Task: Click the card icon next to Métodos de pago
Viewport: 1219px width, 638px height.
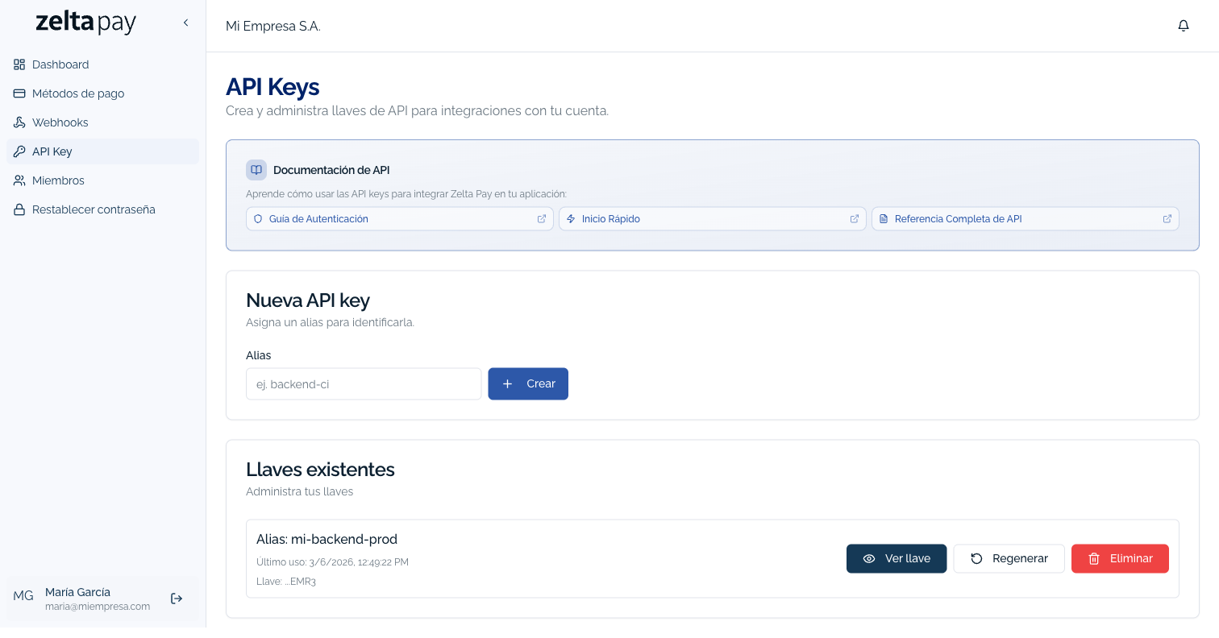Action: pos(19,93)
